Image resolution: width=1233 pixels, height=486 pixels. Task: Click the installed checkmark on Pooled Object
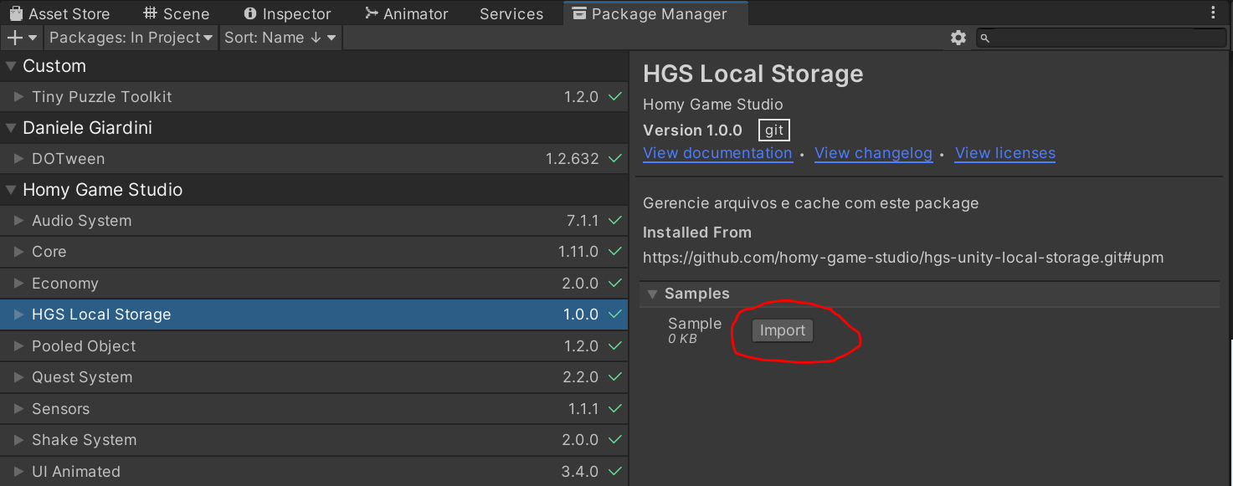click(x=615, y=346)
